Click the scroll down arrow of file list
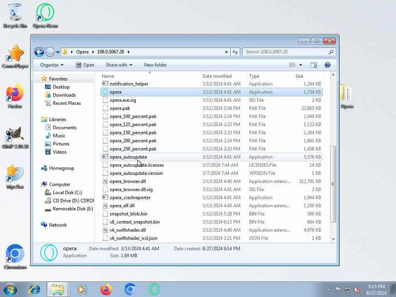Screen dimensions: 396x297 pos(333,239)
